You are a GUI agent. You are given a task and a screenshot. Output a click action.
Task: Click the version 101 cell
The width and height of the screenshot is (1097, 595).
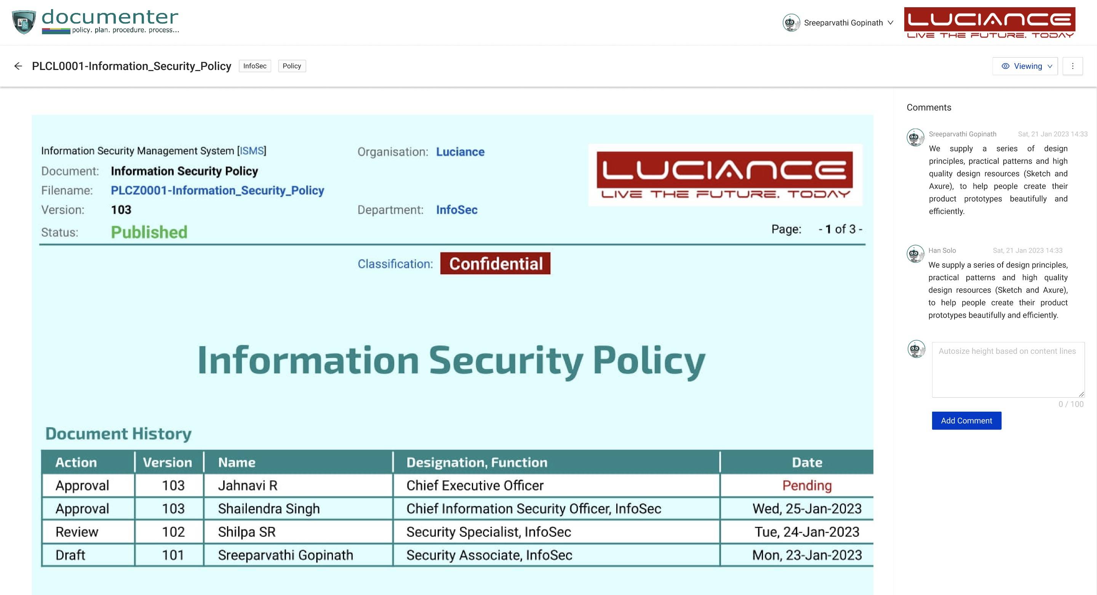tap(170, 555)
